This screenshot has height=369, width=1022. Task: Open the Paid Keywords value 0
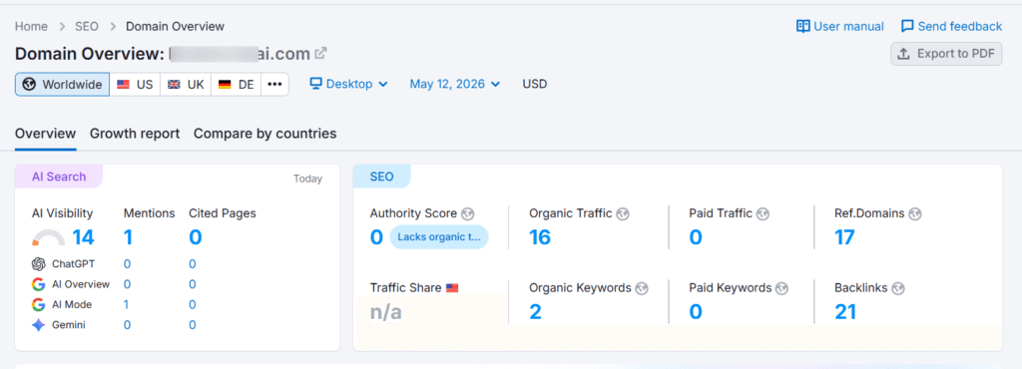click(696, 312)
